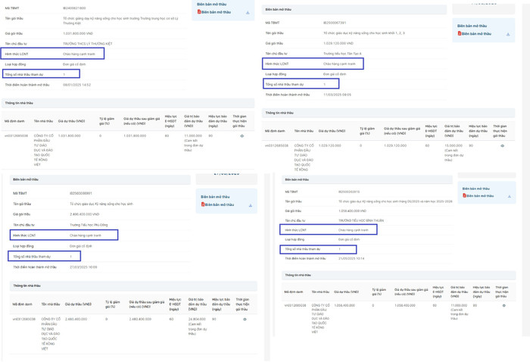Click the PDF icon in Bình Thuận school panel
The height and width of the screenshot is (362, 530).
463,196
